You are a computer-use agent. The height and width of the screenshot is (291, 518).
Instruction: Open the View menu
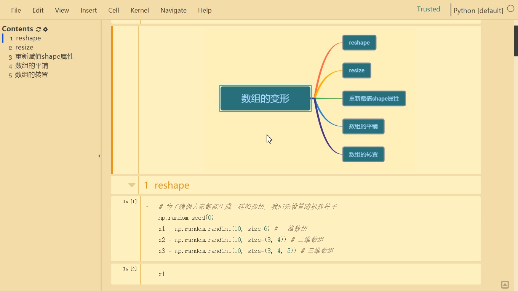click(62, 10)
